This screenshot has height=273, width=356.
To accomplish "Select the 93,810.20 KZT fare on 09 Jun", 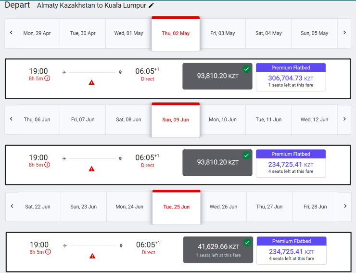I will [x=217, y=162].
